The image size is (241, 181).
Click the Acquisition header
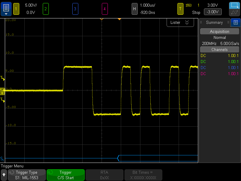[x=220, y=31]
